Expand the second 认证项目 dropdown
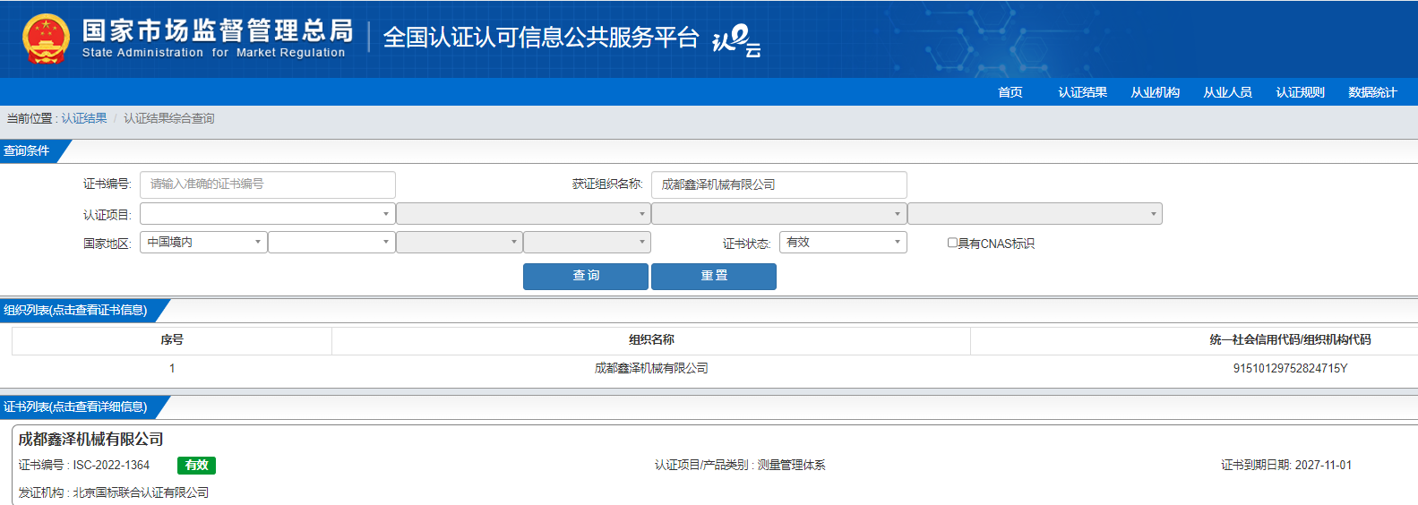Viewport: 1418px width, 505px height. tap(523, 214)
